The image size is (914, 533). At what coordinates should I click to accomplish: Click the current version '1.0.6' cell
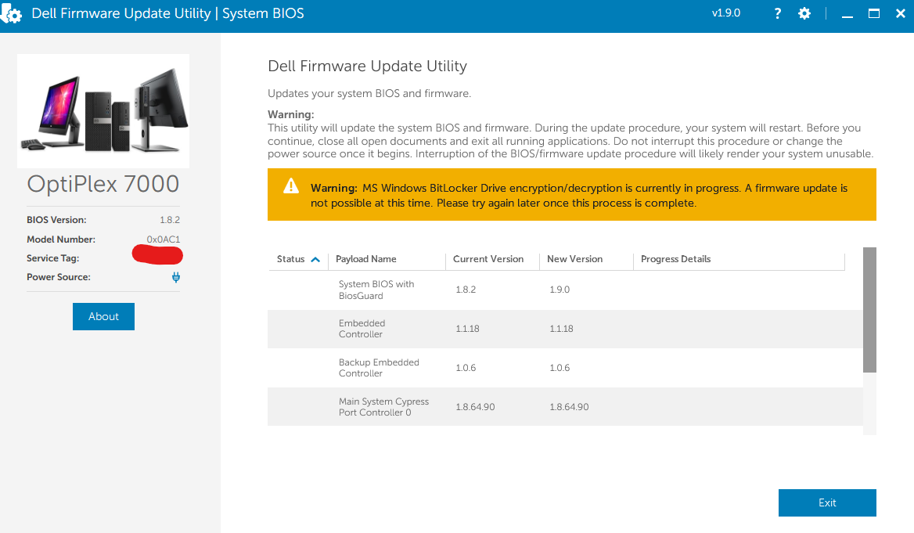(x=466, y=368)
